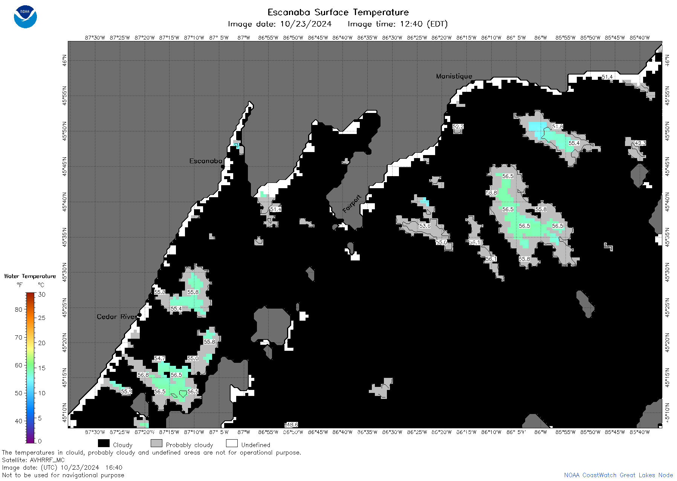This screenshot has width=677, height=481.
Task: Select the white Undefined legend swatch
Action: pos(232,443)
